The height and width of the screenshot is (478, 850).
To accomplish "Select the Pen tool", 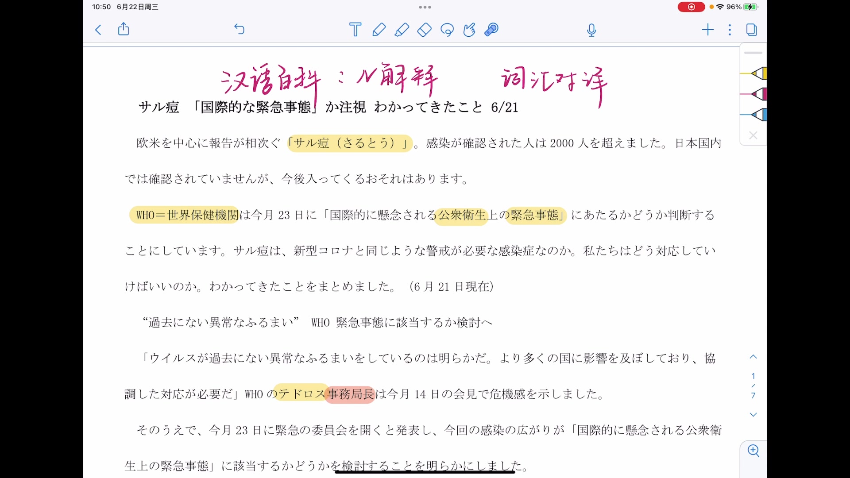I will [379, 30].
